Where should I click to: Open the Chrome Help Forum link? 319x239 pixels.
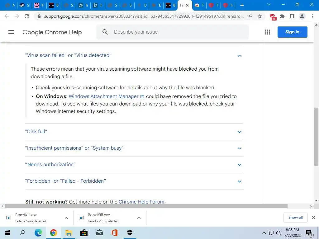[141, 202]
